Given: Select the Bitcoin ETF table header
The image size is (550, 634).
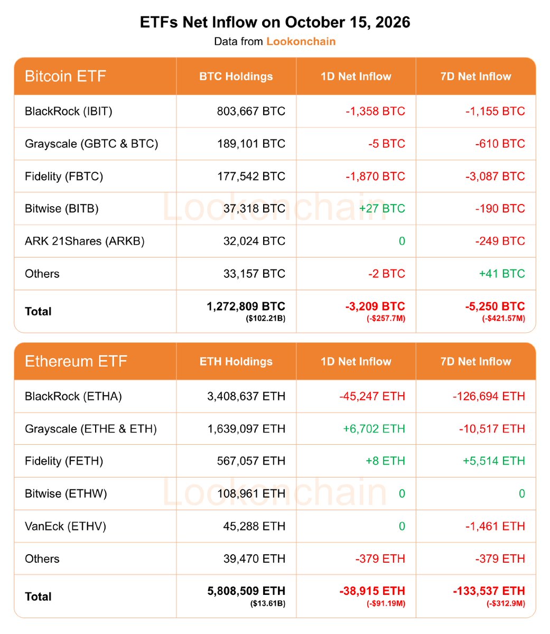Looking at the screenshot, I should tap(66, 76).
